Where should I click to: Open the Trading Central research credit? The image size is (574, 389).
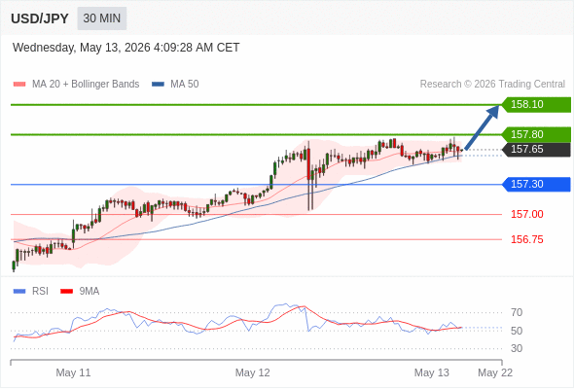point(492,85)
